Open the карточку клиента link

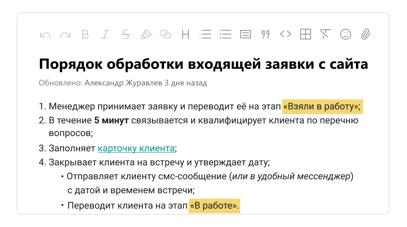pos(137,148)
